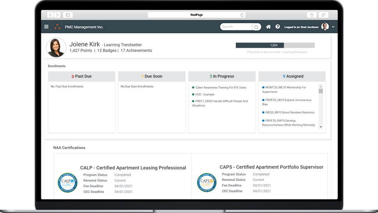This screenshot has height=213, width=378.
Task: Select the Assigned enrollments header
Action: [x=292, y=76]
